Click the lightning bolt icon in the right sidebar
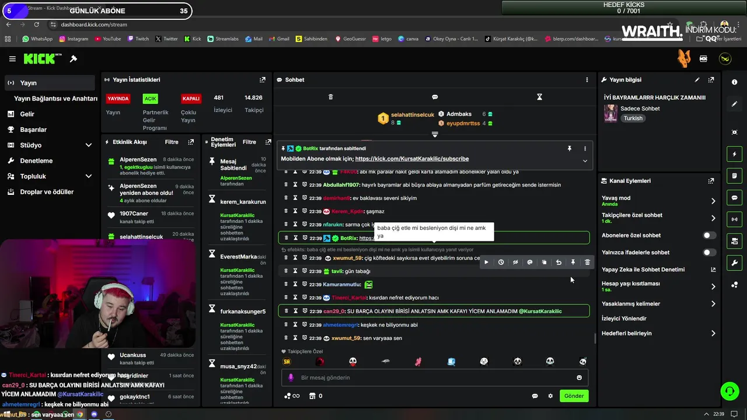Screen dimensions: 747x420 point(734,154)
